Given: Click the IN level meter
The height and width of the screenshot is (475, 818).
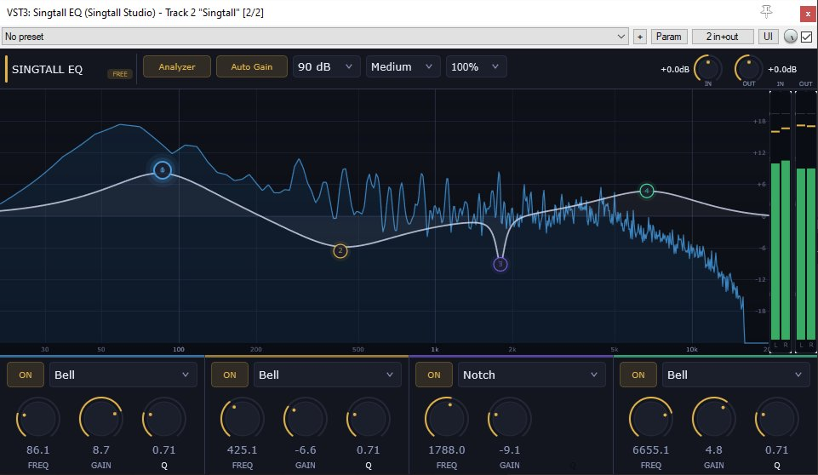Looking at the screenshot, I should click(781, 222).
